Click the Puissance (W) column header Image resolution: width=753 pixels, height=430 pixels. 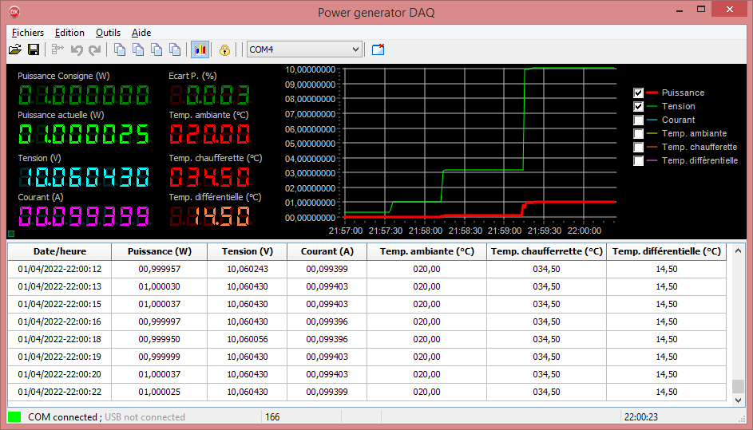pyautogui.click(x=160, y=251)
